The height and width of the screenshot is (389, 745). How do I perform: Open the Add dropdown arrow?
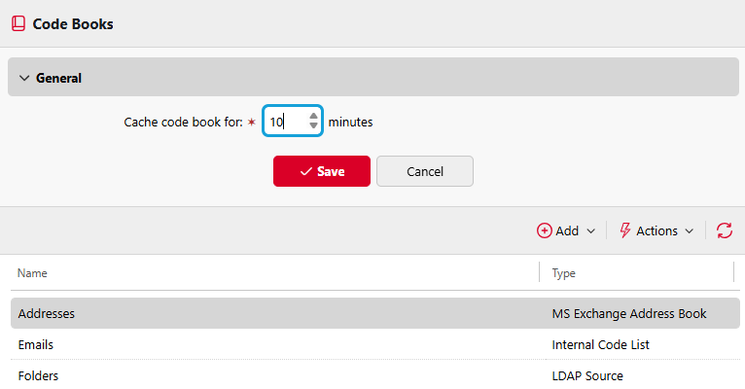[590, 231]
